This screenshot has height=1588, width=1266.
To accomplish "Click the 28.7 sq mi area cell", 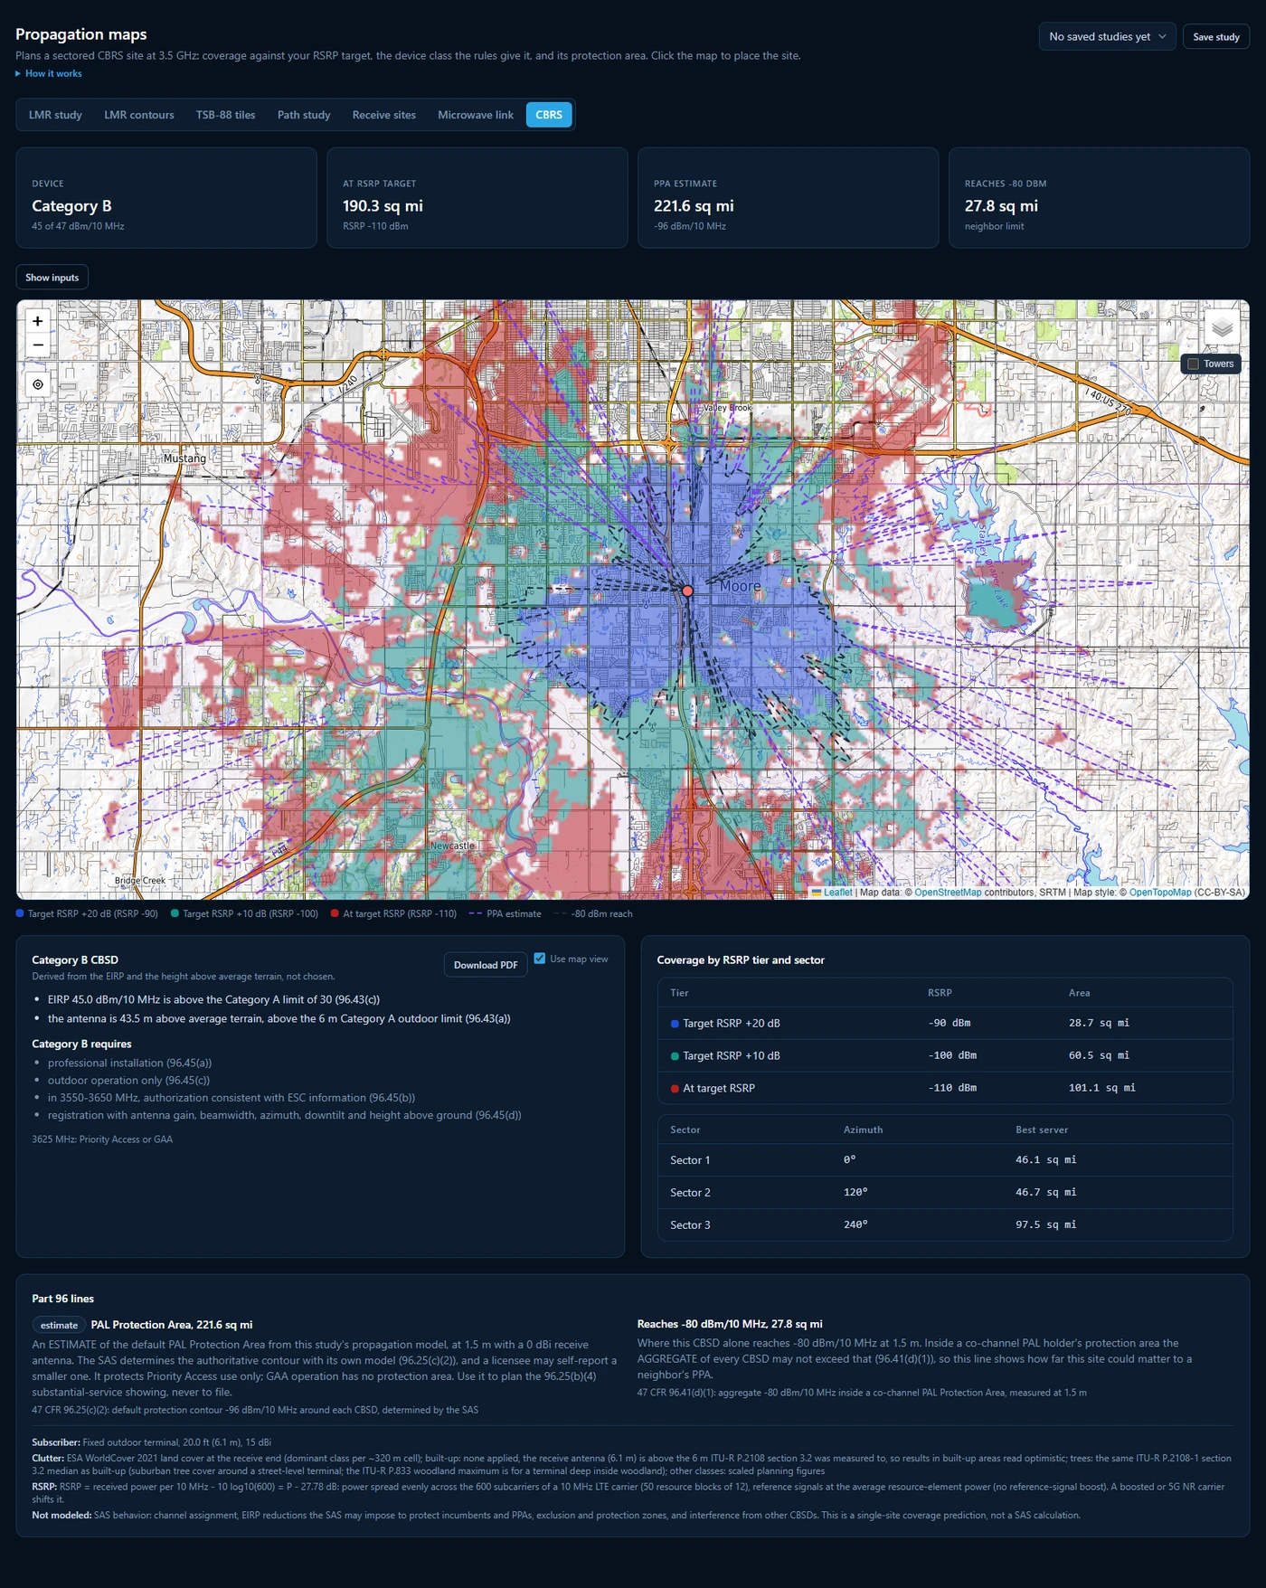I will pyautogui.click(x=1099, y=1023).
